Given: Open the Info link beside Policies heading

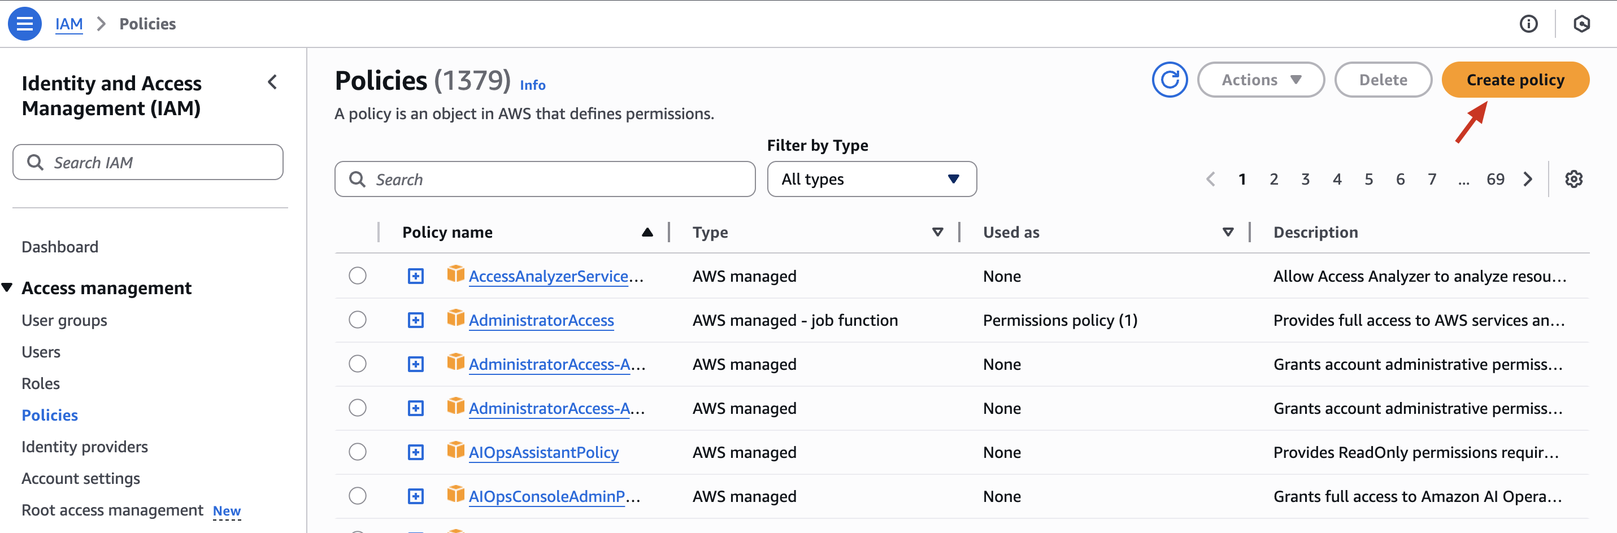Looking at the screenshot, I should coord(532,85).
